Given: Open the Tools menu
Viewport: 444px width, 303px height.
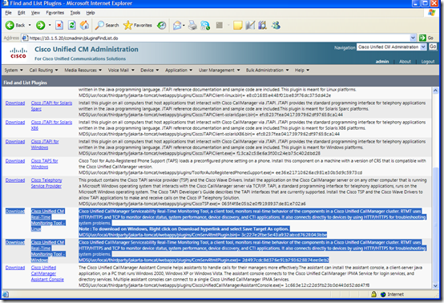Looking at the screenshot, I should (75, 13).
